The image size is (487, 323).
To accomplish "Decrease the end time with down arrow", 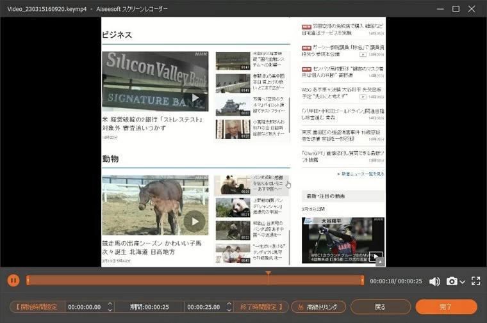I will click(x=229, y=310).
